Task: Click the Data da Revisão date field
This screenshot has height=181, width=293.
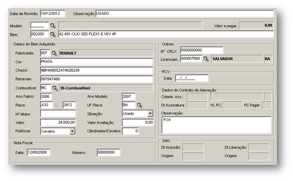Action: [x=53, y=14]
